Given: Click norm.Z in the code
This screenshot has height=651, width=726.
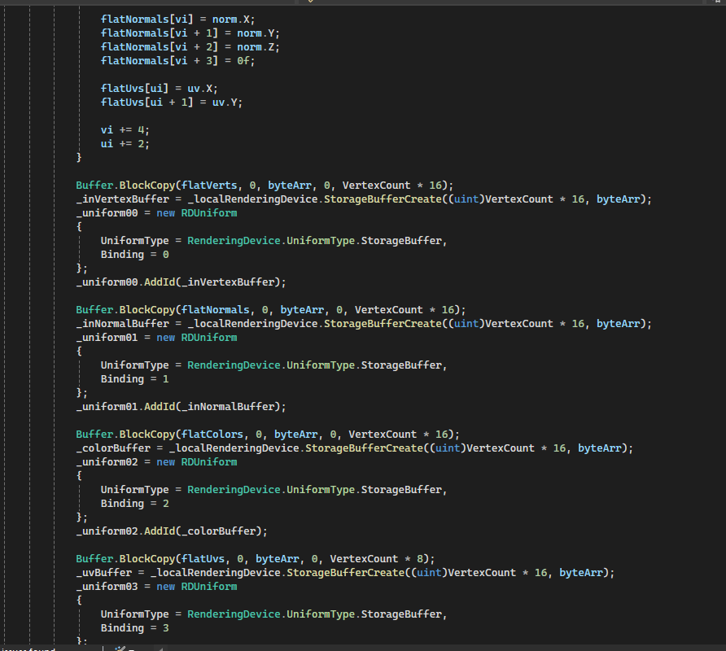Looking at the screenshot, I should 256,47.
